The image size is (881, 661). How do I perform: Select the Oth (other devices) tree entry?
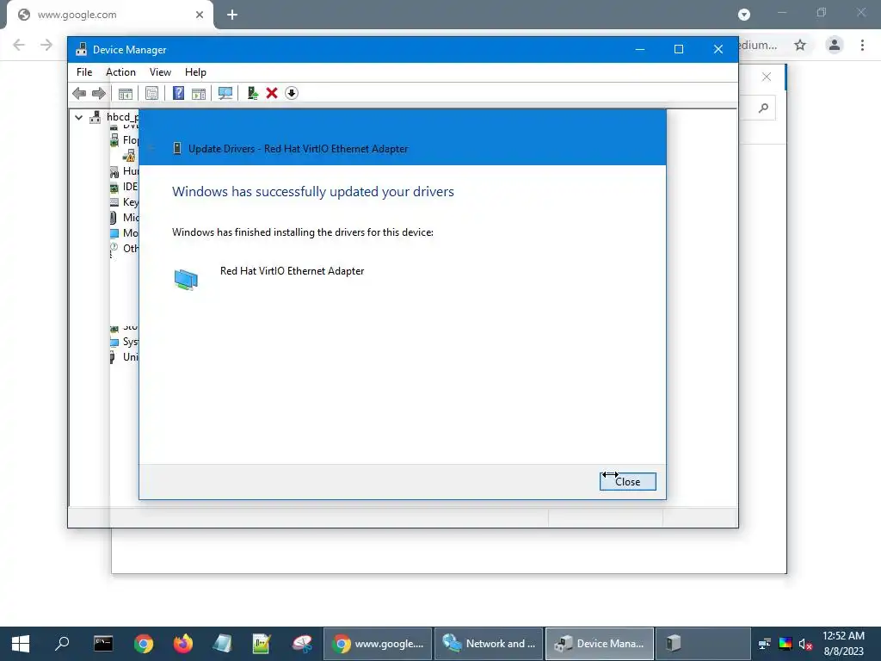tap(124, 249)
